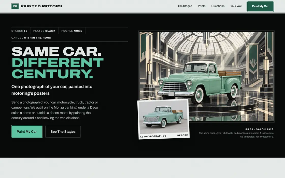Go to The Stages nav link

tap(185, 6)
